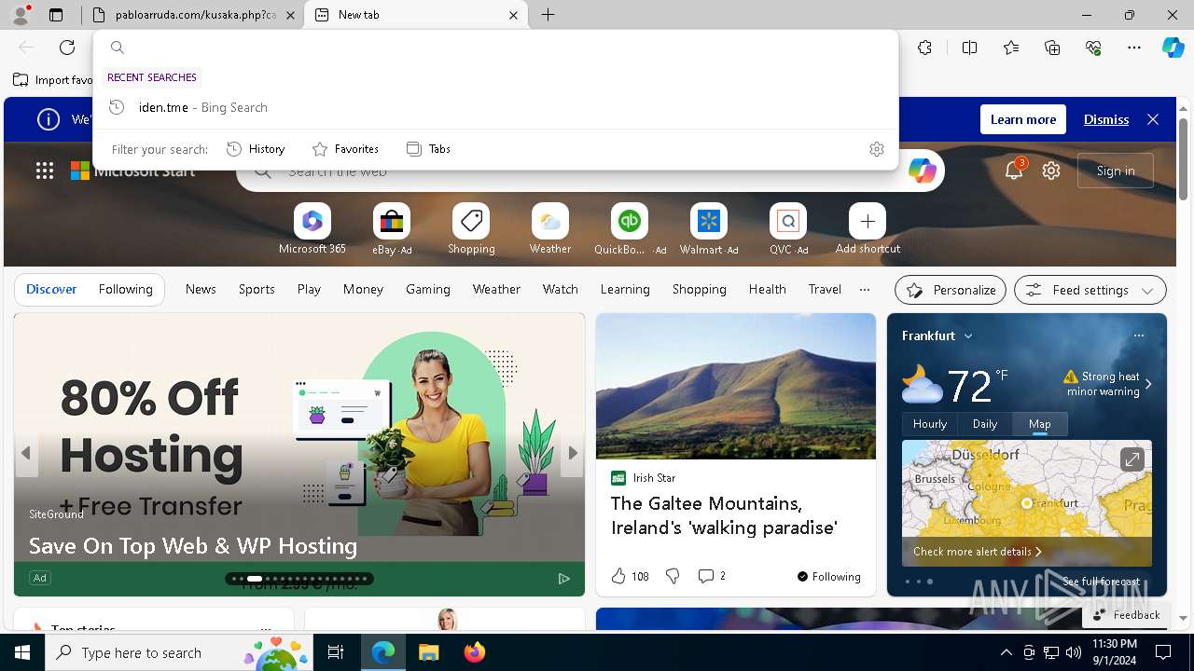
Task: Open Task View on taskbar
Action: point(336,652)
